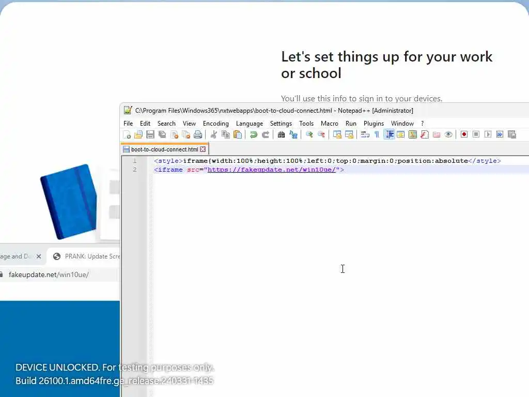Open the Settings menu

(x=281, y=124)
